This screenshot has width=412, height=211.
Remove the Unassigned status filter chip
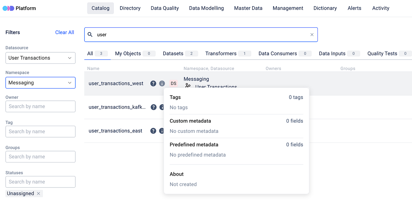[x=39, y=193]
